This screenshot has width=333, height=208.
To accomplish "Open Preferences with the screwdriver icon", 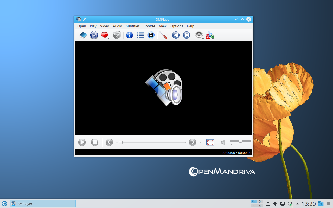I will pyautogui.click(x=163, y=35).
